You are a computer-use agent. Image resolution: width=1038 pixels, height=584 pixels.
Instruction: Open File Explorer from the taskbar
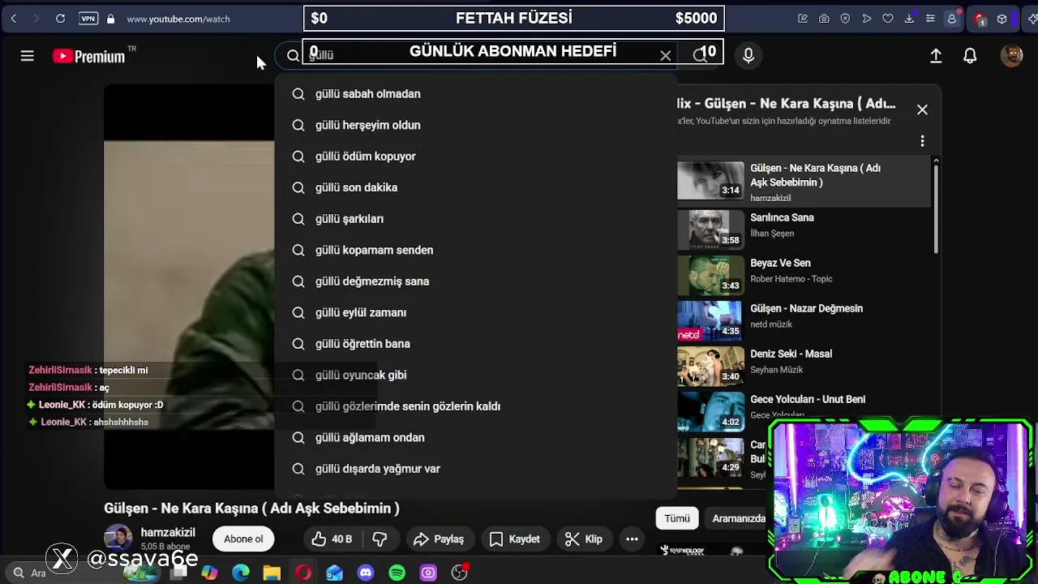coord(272,573)
